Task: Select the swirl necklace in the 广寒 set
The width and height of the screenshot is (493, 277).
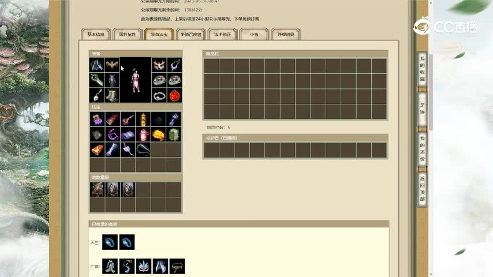Action: click(x=127, y=266)
